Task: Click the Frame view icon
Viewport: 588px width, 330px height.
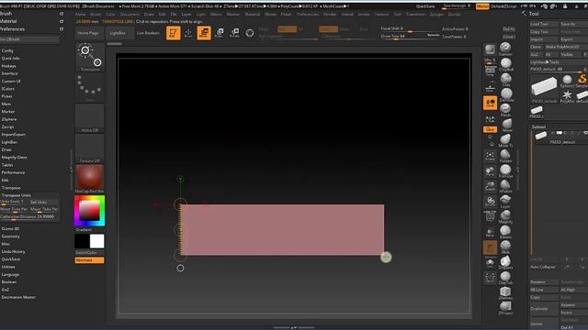Action: point(490,156)
